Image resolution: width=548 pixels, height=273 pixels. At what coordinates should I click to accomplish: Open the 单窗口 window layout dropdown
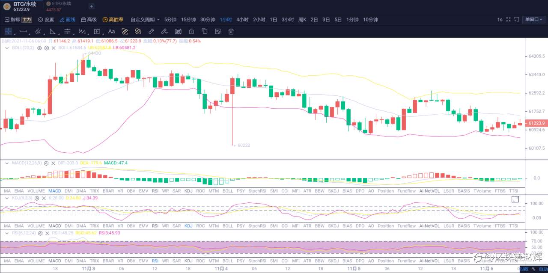coord(533,20)
